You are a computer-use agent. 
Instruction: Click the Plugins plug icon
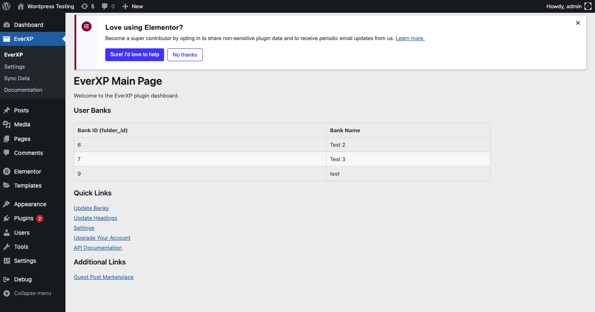[x=7, y=218]
